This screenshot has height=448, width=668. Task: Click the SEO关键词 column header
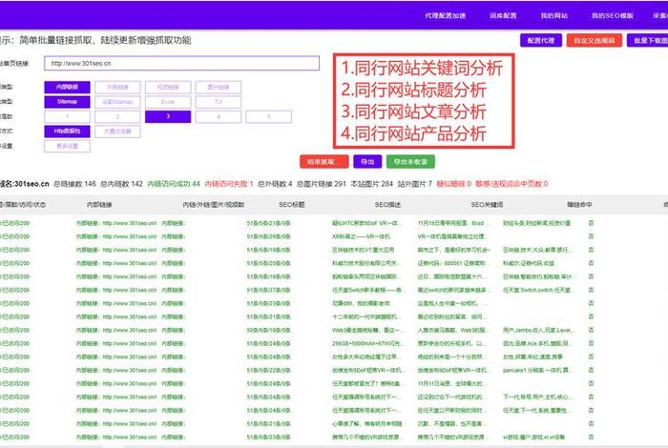(x=487, y=205)
